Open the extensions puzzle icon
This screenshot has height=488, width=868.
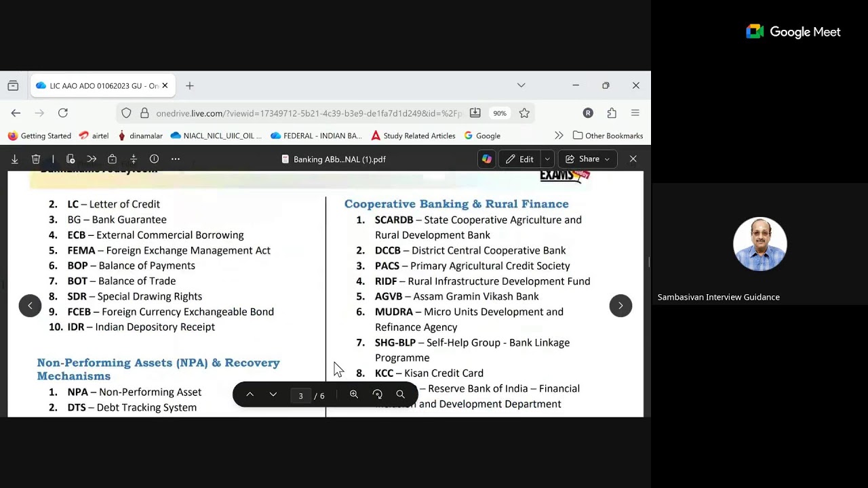click(612, 113)
